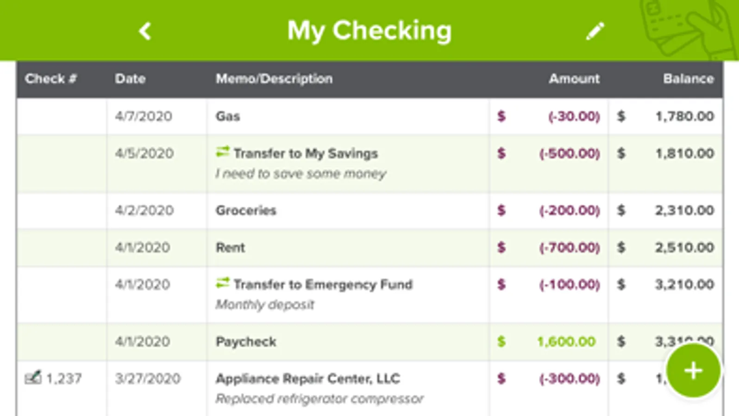Viewport: 739px width, 416px height.
Task: Click the back arrow to leave My Checking
Action: 144,31
